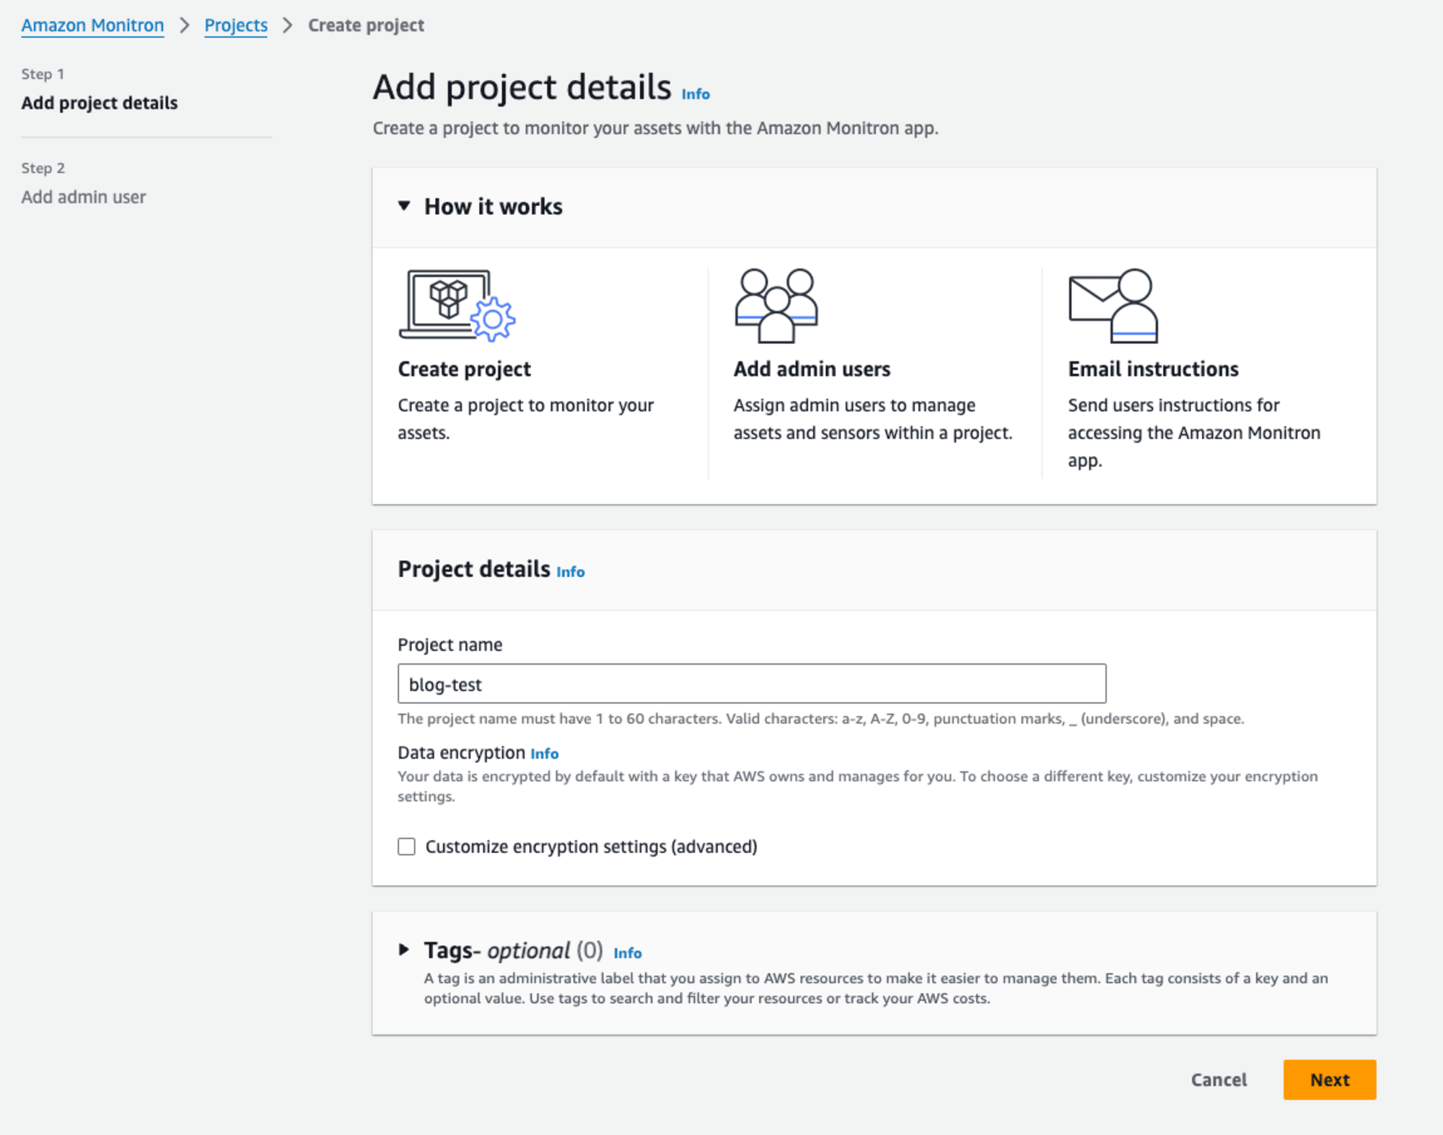Click the How it works heading
Viewport: 1443px width, 1135px height.
click(494, 207)
